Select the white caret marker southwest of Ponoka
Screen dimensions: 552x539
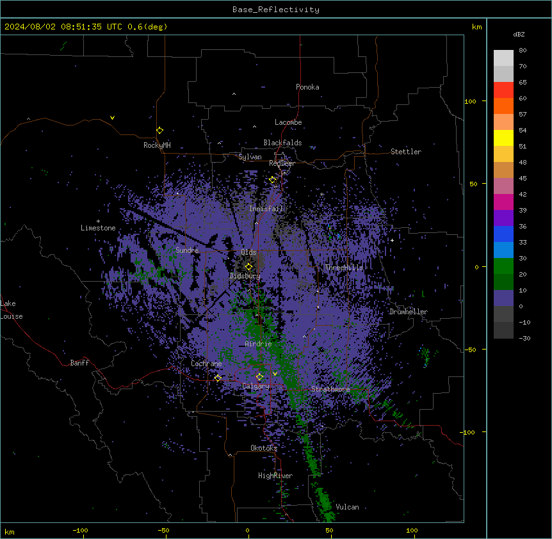tap(234, 94)
